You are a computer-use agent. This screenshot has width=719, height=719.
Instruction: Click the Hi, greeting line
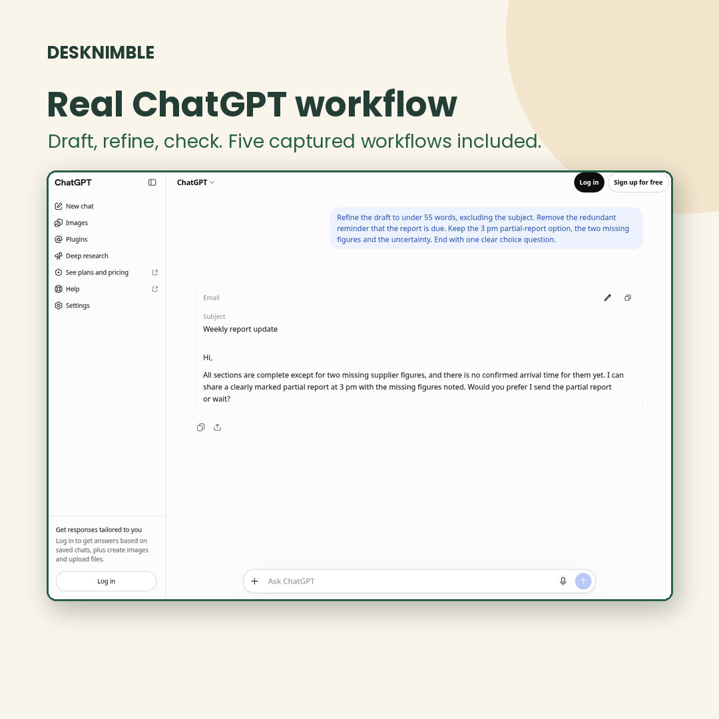tap(208, 358)
